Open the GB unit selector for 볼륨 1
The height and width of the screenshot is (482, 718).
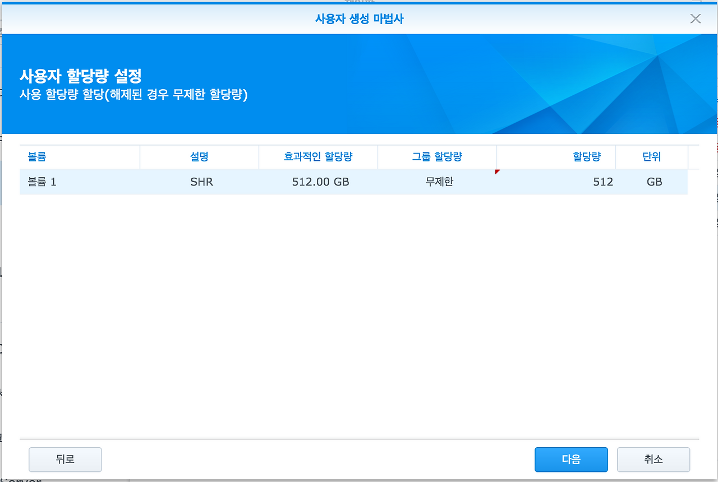[653, 182]
